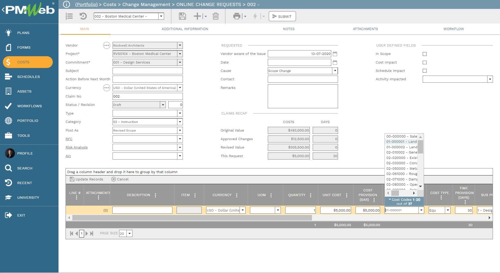Switch to the Attachments tab
This screenshot has height=273, width=500.
365,29
